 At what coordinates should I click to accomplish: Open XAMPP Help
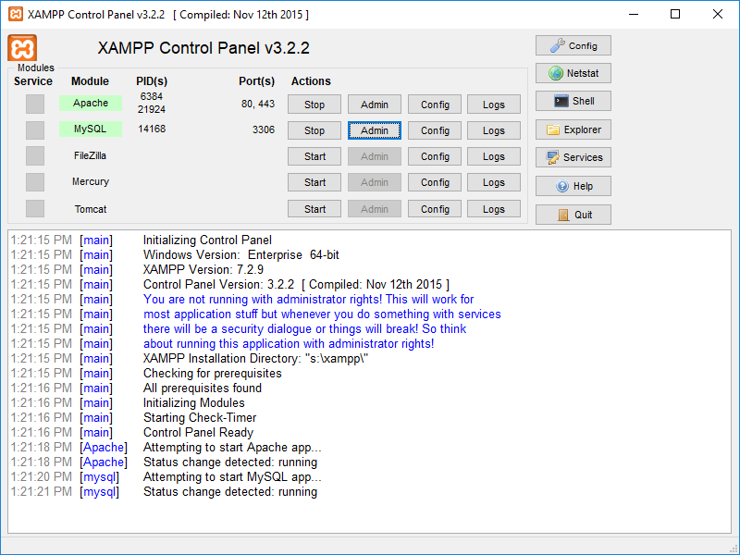[572, 185]
